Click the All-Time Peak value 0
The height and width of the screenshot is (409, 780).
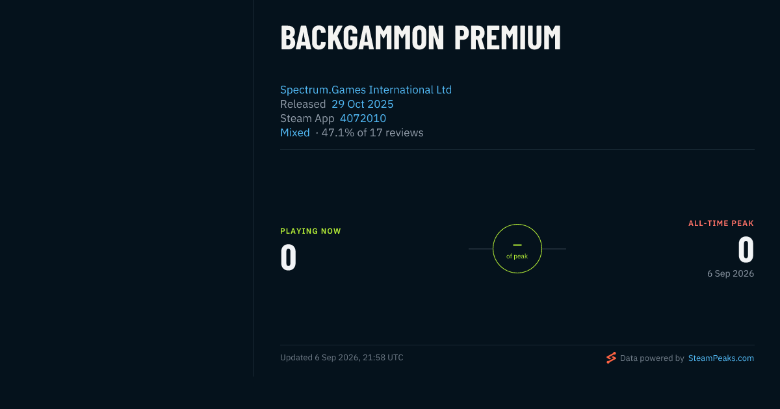(x=746, y=250)
